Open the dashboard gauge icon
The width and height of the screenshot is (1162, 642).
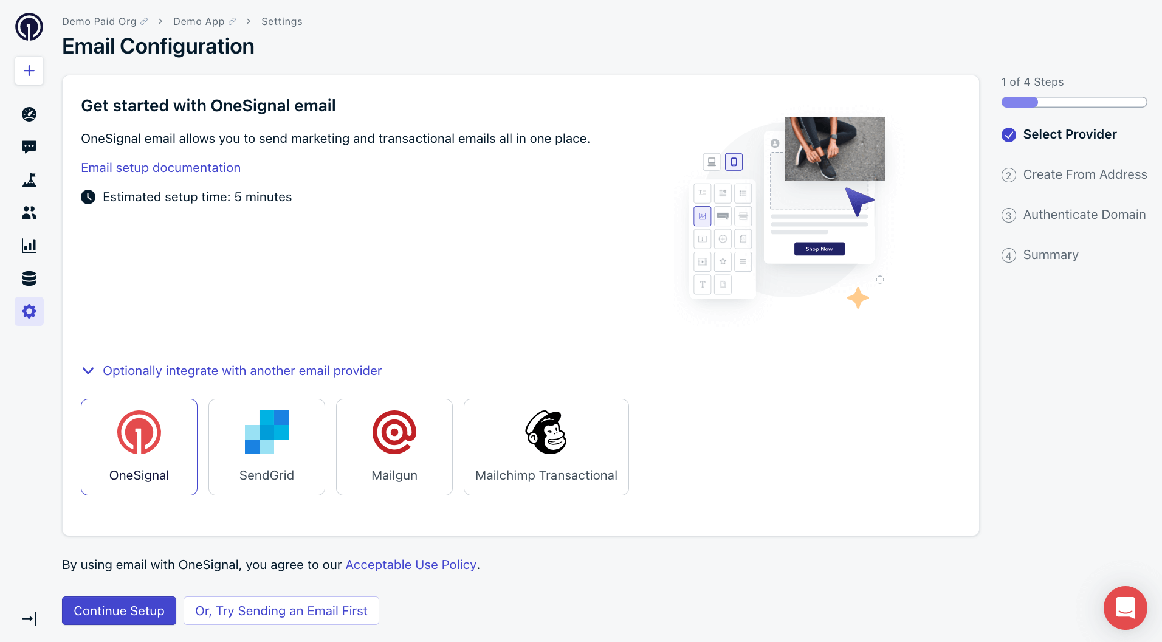[29, 114]
